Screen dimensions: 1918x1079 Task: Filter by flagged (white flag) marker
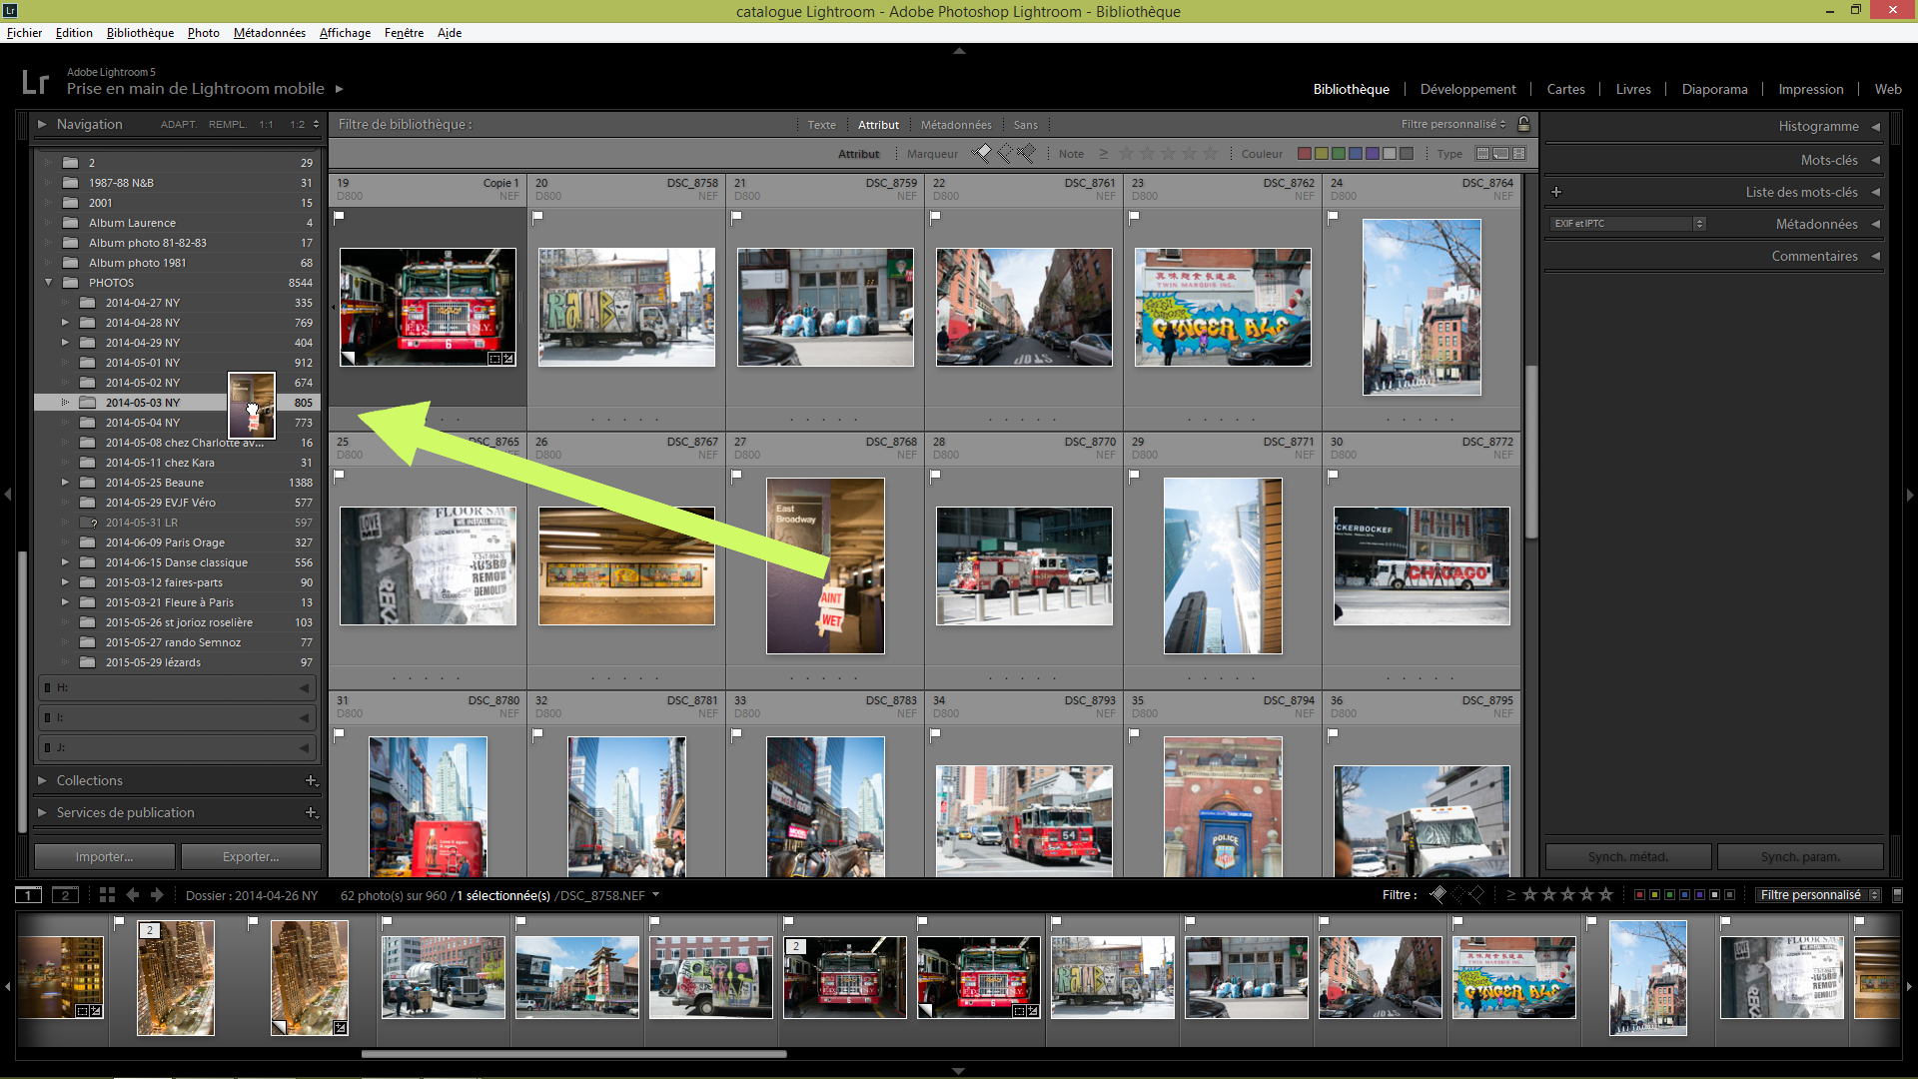983,153
